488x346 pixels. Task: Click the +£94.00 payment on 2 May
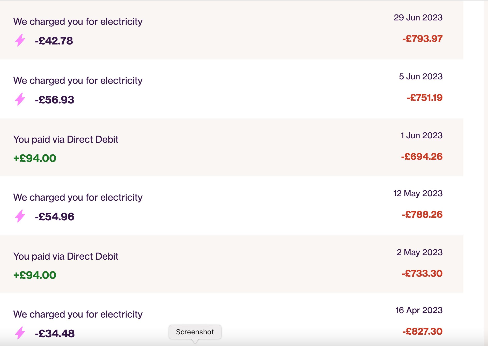pos(35,275)
